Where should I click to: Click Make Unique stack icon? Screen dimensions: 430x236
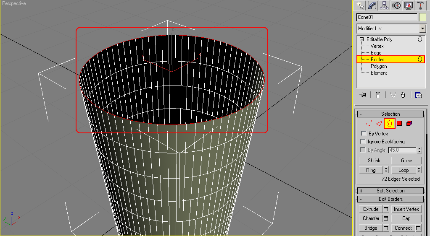click(x=393, y=95)
